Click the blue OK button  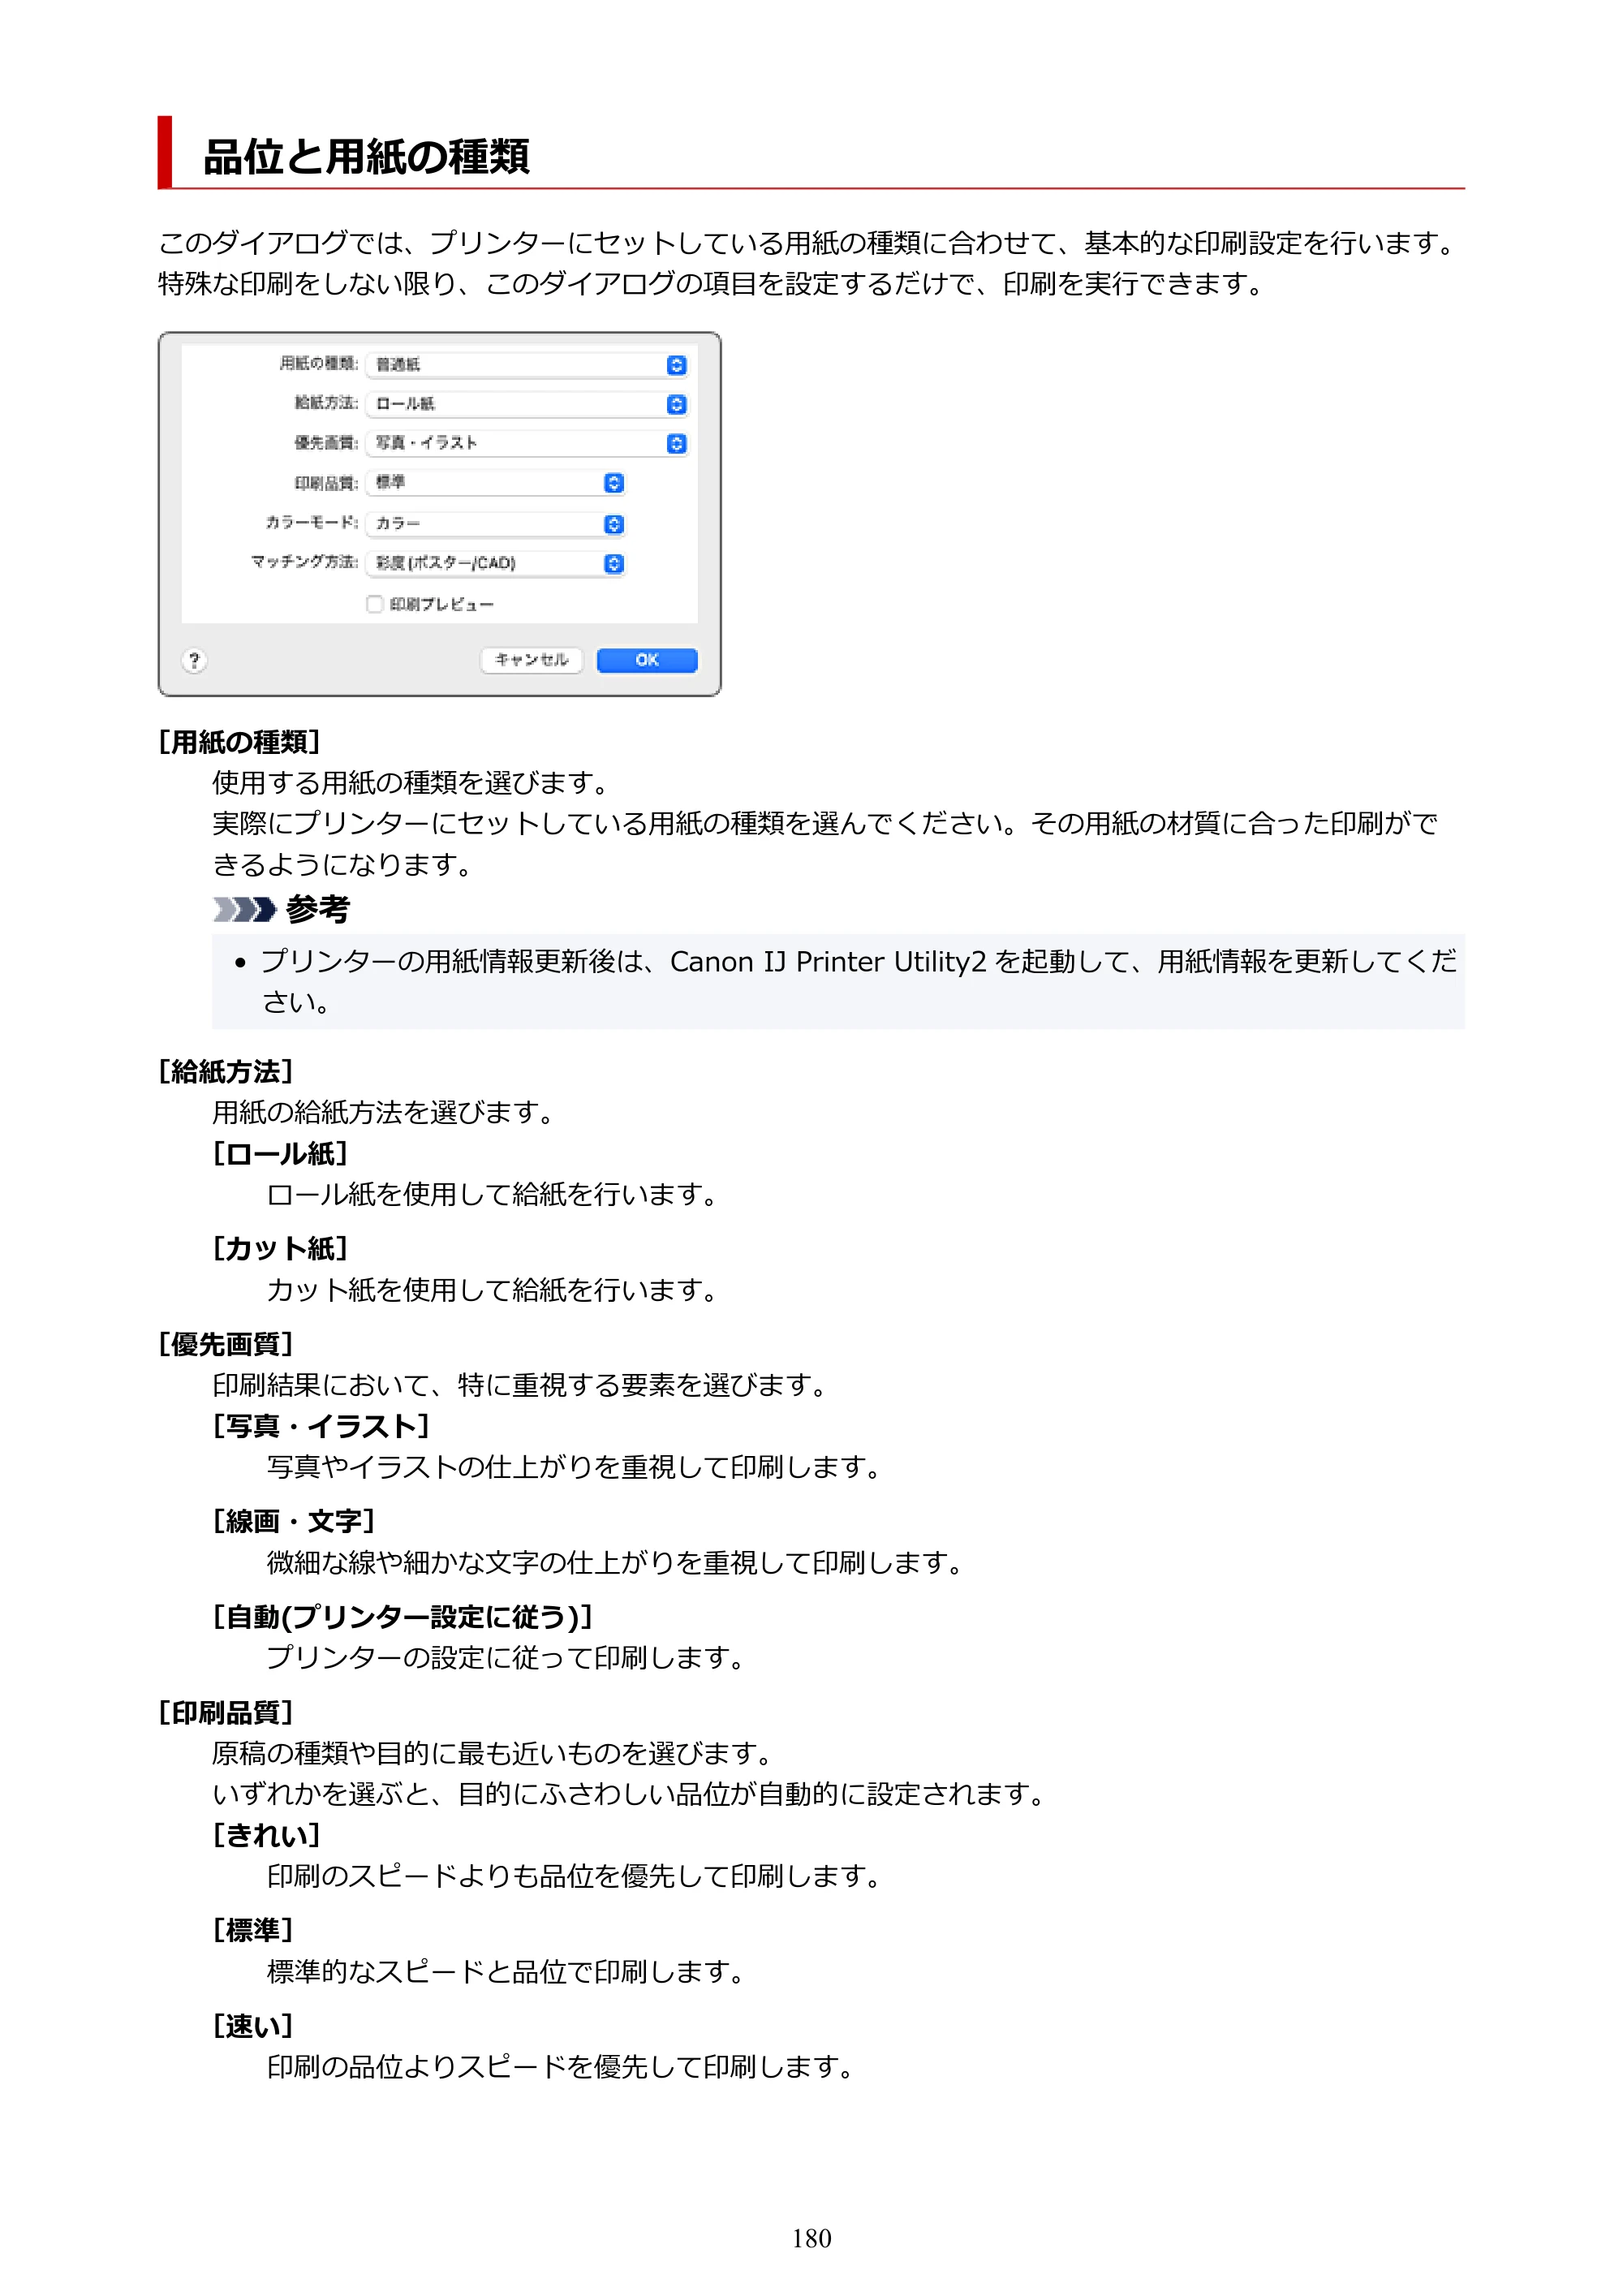[647, 660]
